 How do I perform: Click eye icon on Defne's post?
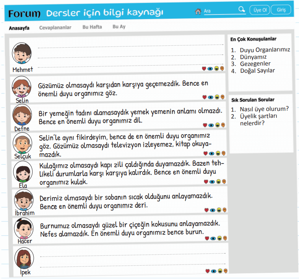coord(211,125)
